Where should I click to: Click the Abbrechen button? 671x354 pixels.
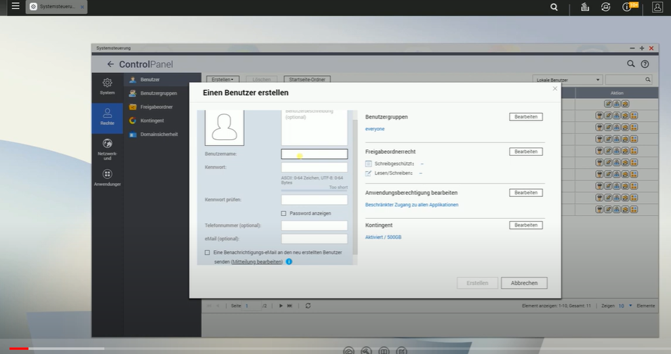[524, 283]
